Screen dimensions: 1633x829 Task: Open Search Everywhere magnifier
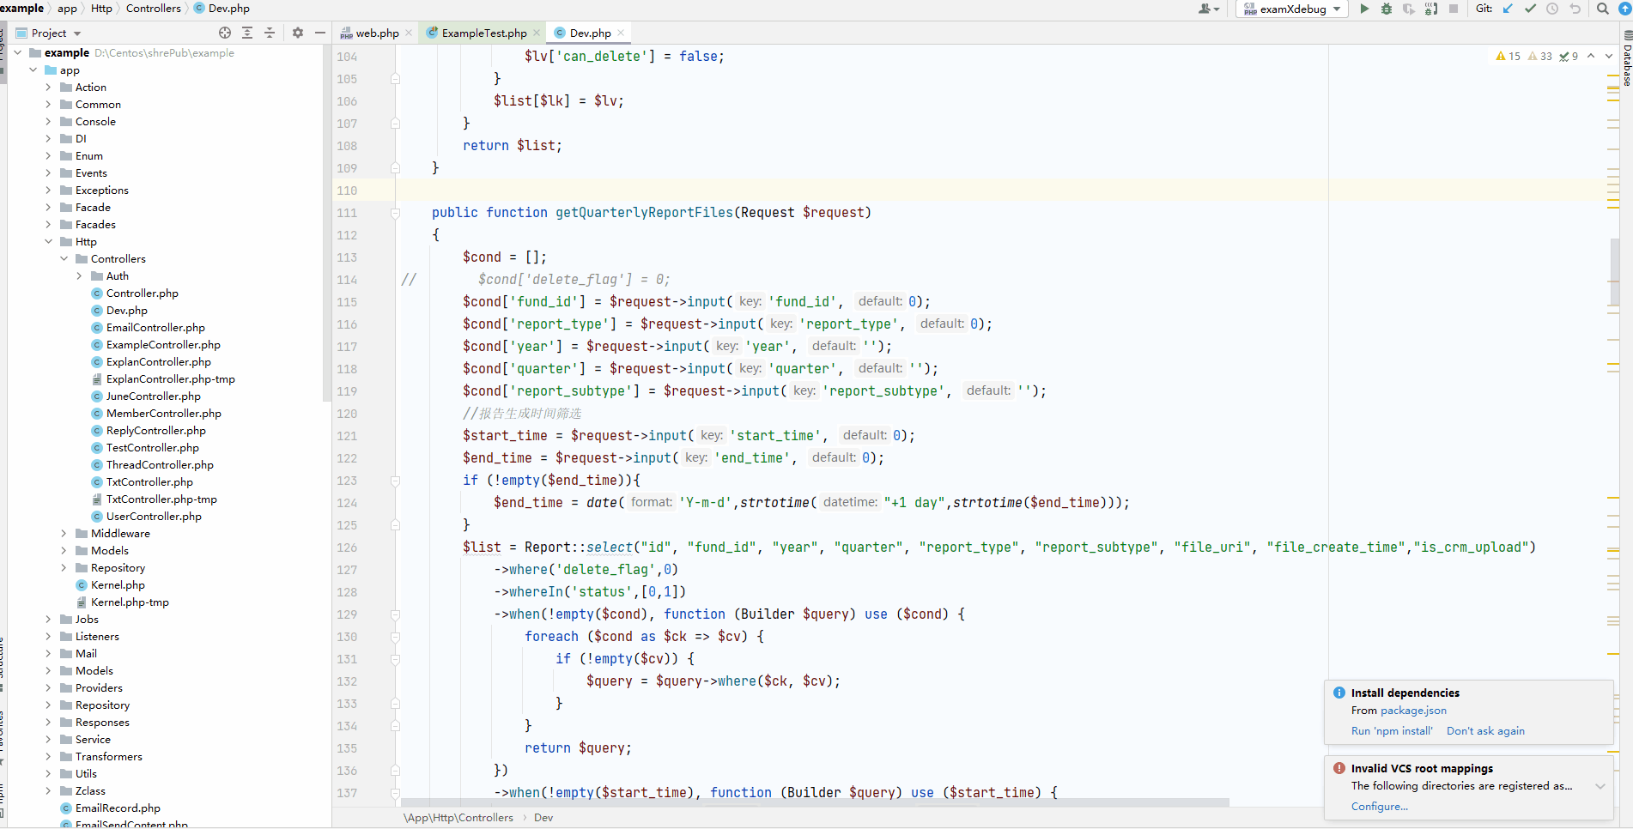1602,9
